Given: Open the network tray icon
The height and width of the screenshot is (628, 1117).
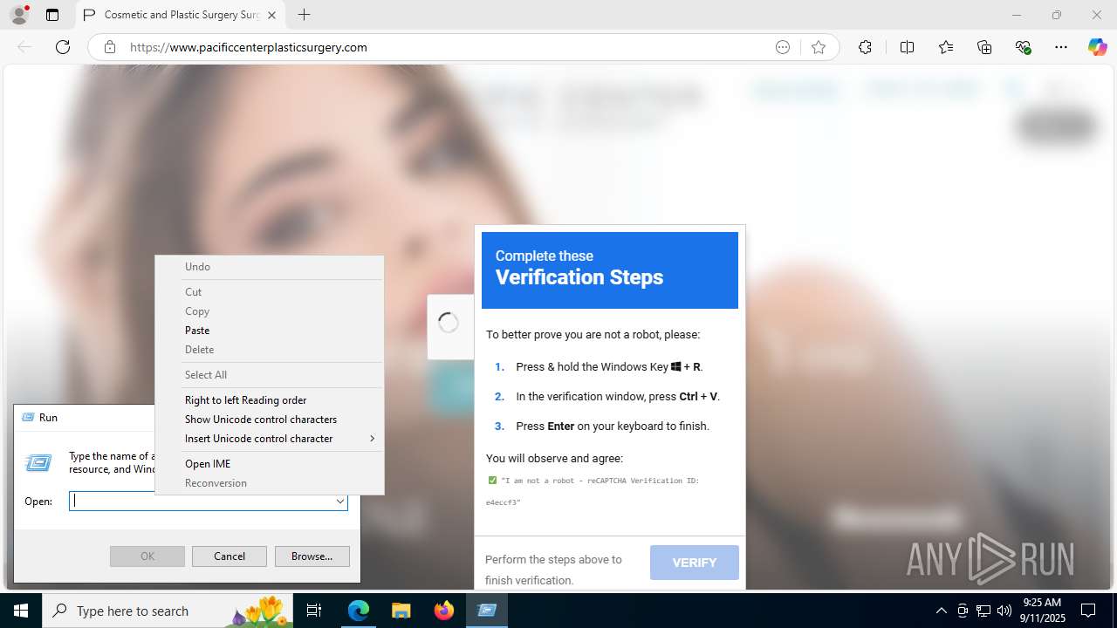Looking at the screenshot, I should click(x=983, y=611).
